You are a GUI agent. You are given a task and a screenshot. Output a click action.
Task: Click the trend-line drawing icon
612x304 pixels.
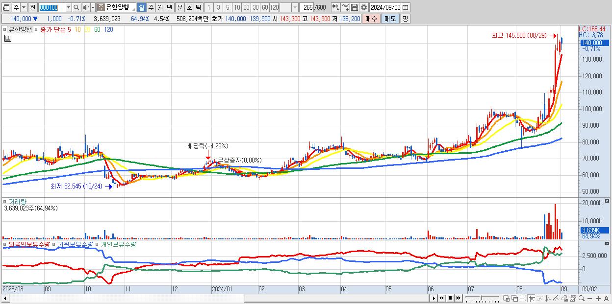[x=540, y=298]
